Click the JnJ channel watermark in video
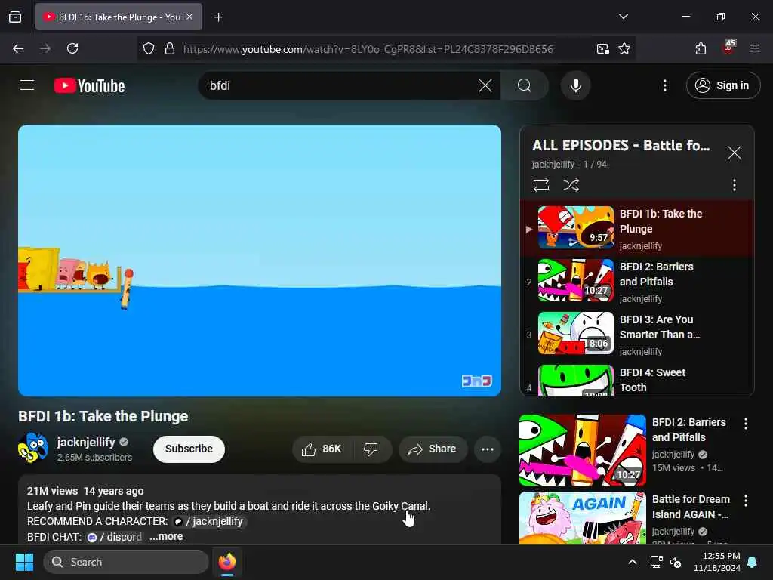Viewport: 773px width, 580px height. [x=476, y=381]
